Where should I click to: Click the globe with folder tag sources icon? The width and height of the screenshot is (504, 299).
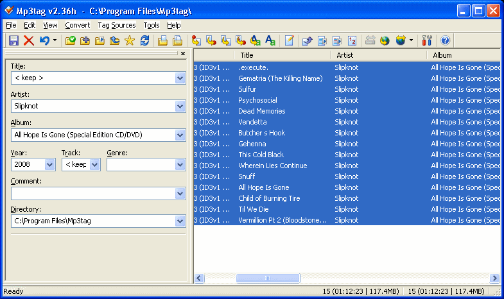(401, 40)
